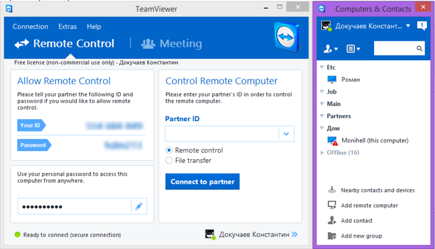Click the Remote Control arrows icon
The image size is (435, 249).
22,43
